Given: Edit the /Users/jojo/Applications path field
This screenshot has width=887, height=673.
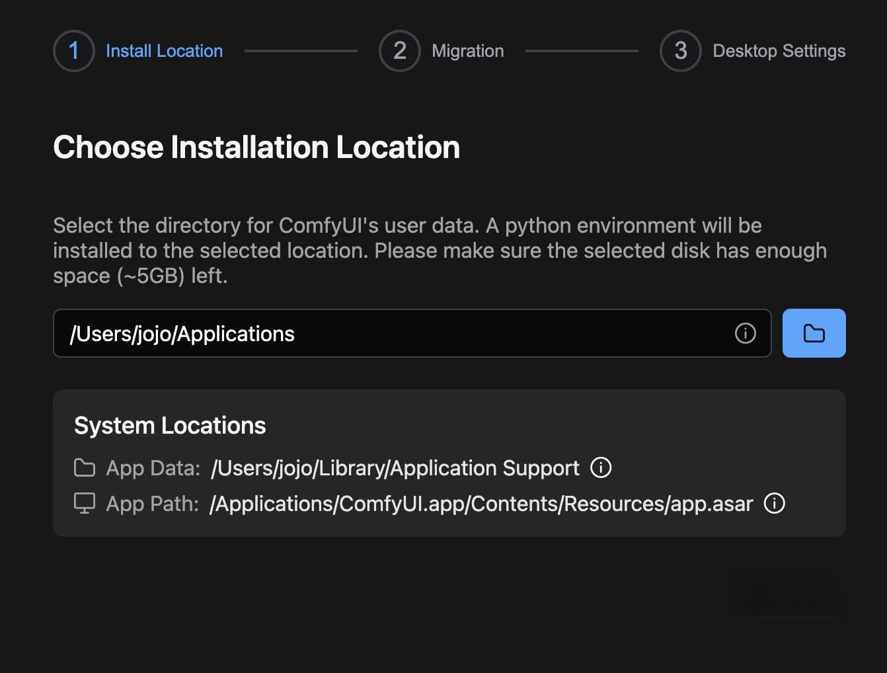Looking at the screenshot, I should [x=412, y=333].
